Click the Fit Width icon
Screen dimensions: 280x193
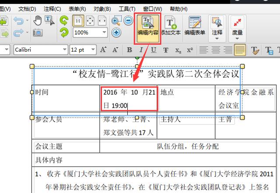point(102,21)
